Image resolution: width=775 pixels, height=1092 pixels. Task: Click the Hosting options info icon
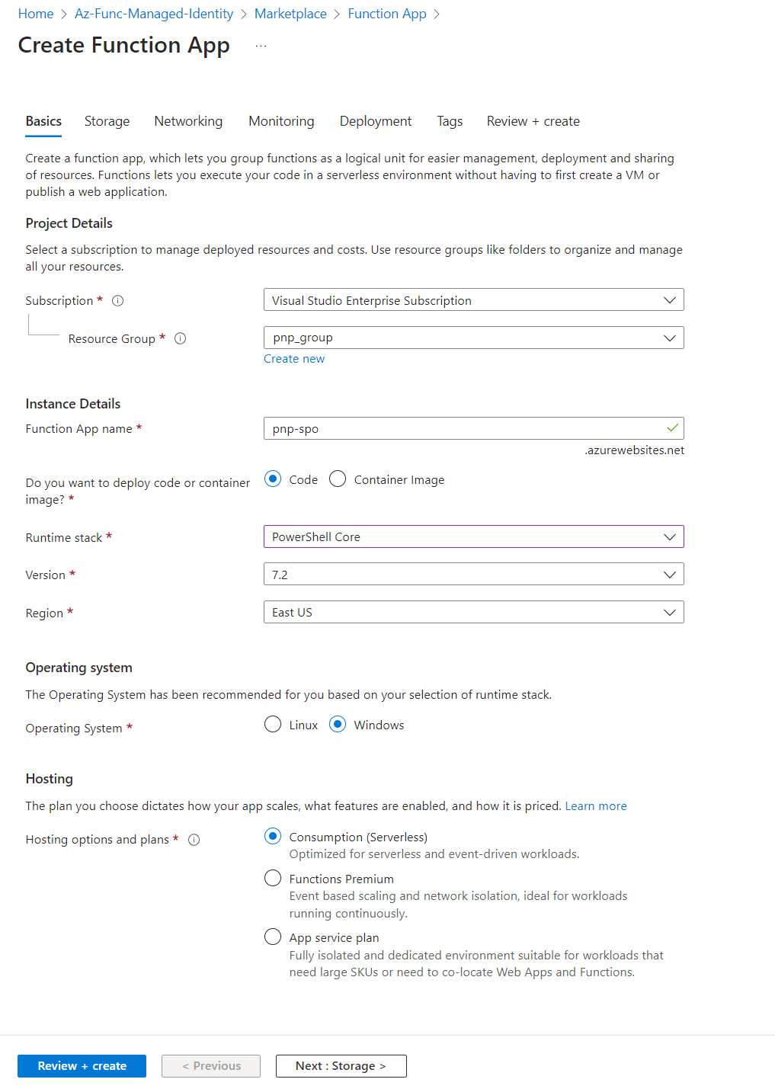[194, 840]
